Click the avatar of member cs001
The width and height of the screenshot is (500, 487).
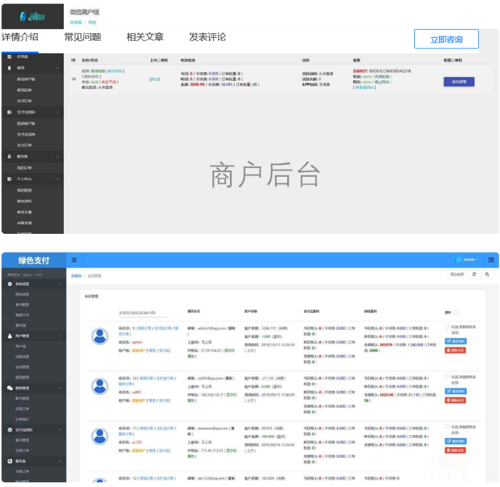click(100, 386)
